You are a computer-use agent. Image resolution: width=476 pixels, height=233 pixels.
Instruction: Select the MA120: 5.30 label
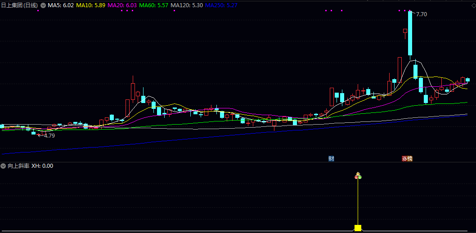[x=187, y=5]
